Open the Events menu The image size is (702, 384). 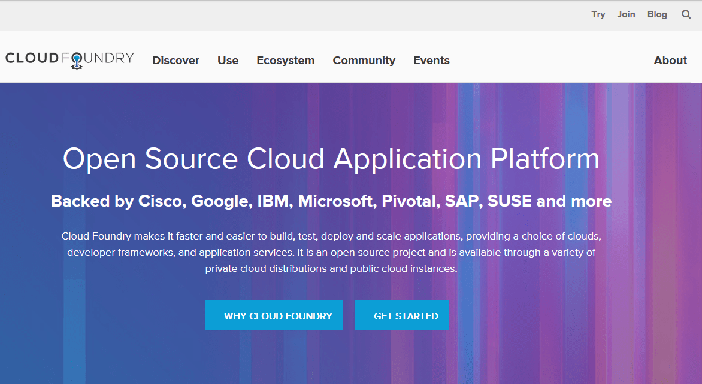431,61
